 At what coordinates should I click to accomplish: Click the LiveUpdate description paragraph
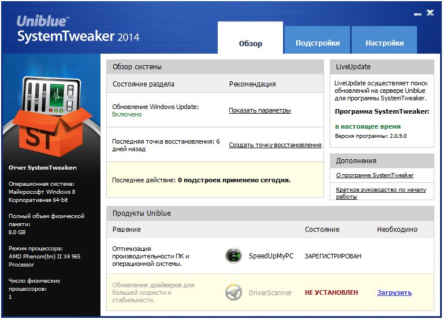381,91
